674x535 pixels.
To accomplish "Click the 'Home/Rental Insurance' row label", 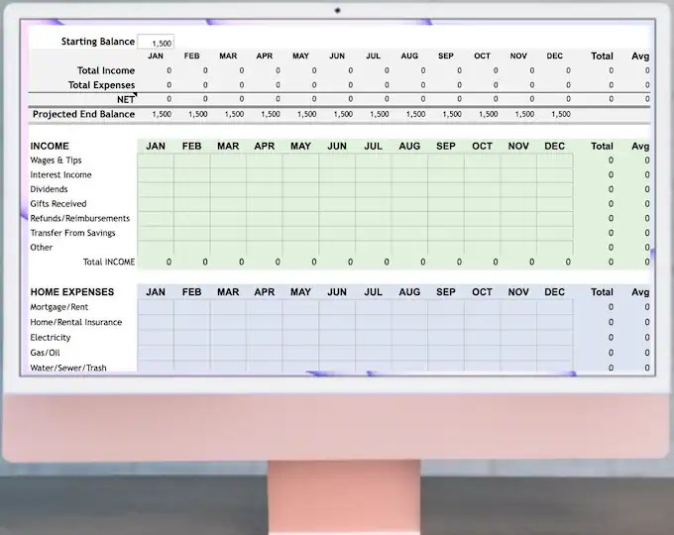I will click(x=76, y=322).
